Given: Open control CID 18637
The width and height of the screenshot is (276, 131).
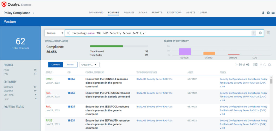Looking at the screenshot, I should click(x=71, y=107).
